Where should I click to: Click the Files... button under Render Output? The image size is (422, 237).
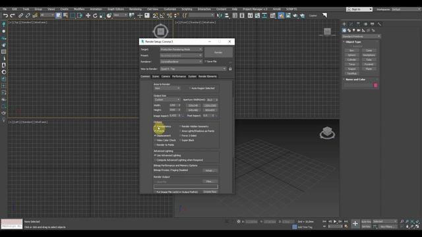[210, 182]
